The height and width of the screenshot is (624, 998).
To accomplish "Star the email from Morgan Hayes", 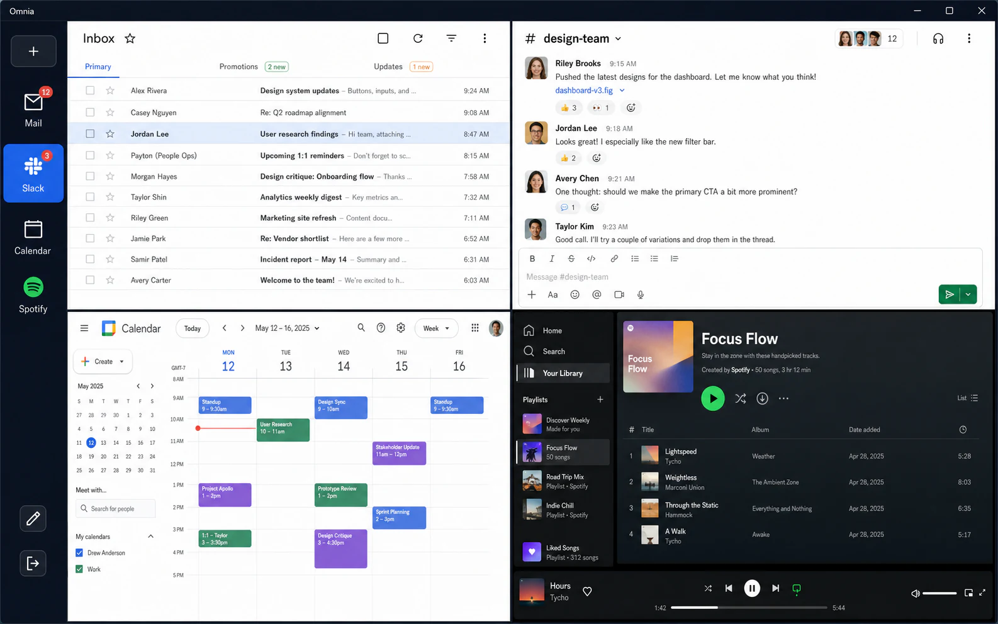I will (x=110, y=177).
